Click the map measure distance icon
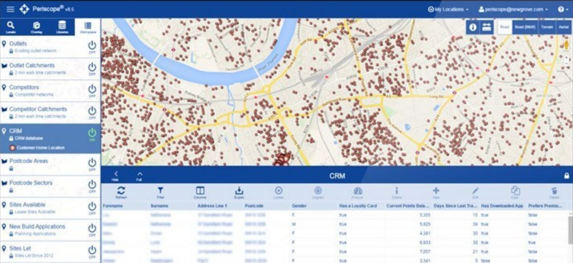573x263 pixels. (486, 27)
